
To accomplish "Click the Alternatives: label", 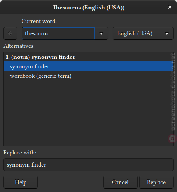I will (19, 46).
